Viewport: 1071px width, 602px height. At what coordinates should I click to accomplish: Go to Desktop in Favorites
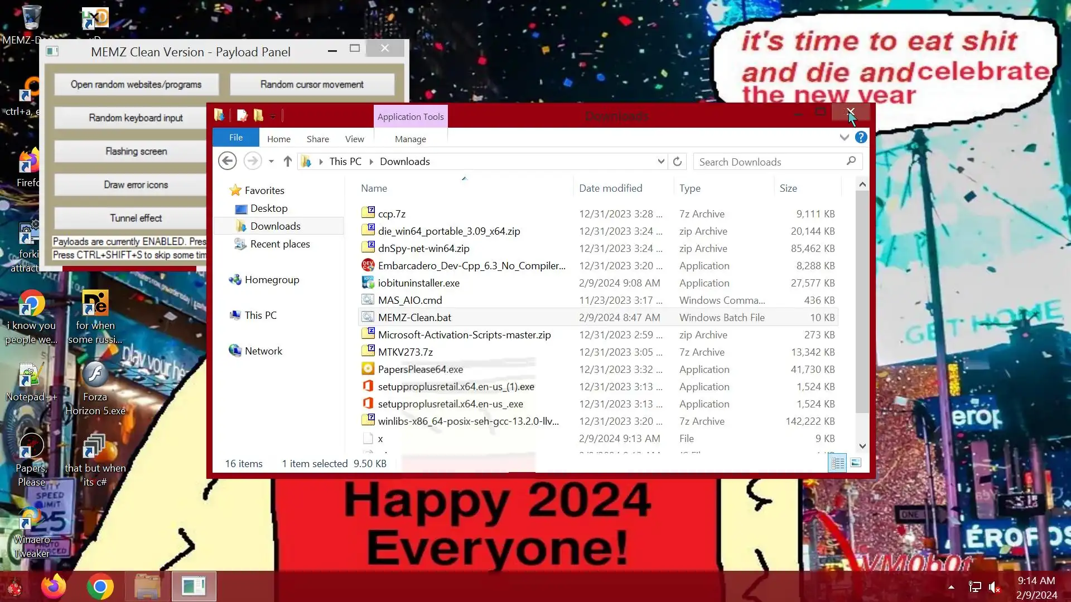(x=269, y=208)
